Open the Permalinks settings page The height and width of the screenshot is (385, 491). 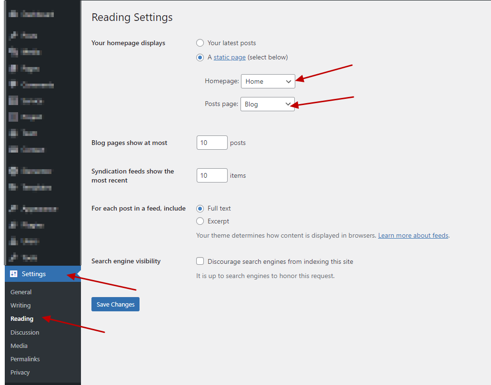tap(25, 359)
